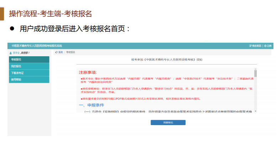This screenshot has height=155, width=277.
Task: Open the 系统 breadcrumb link
Action: pos(61,52)
